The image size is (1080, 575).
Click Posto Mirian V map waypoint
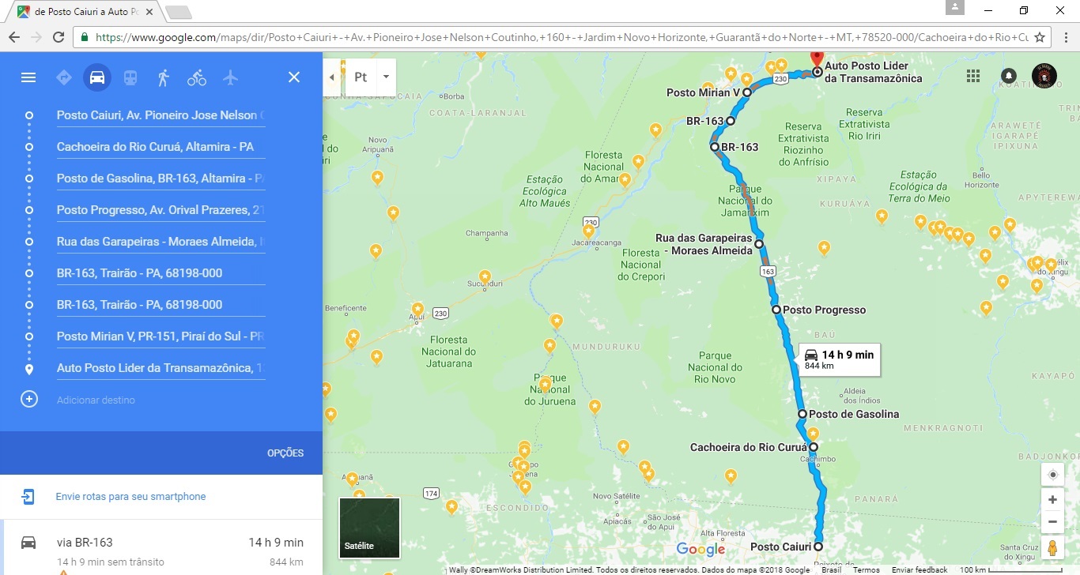click(746, 92)
